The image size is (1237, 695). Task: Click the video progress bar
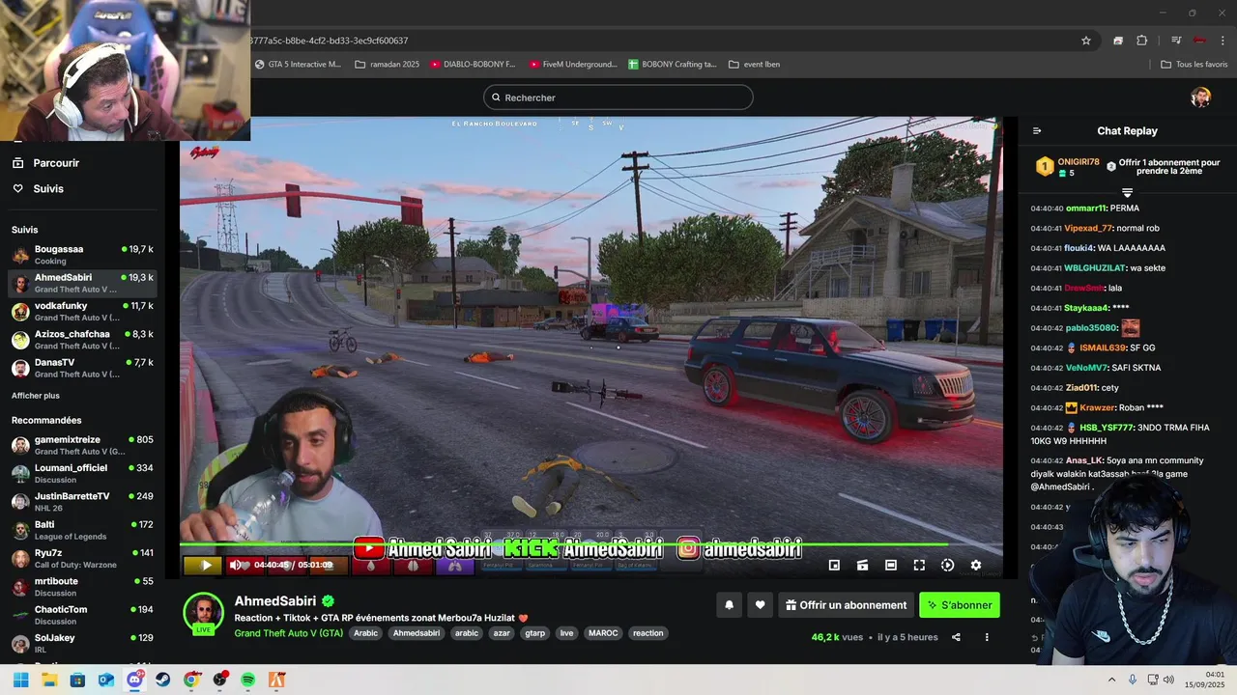point(591,546)
